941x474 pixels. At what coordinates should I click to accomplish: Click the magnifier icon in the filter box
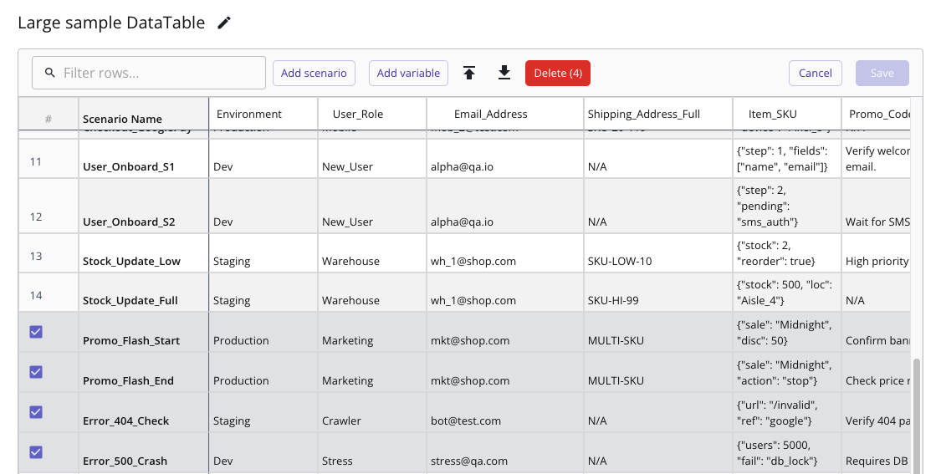pos(49,74)
